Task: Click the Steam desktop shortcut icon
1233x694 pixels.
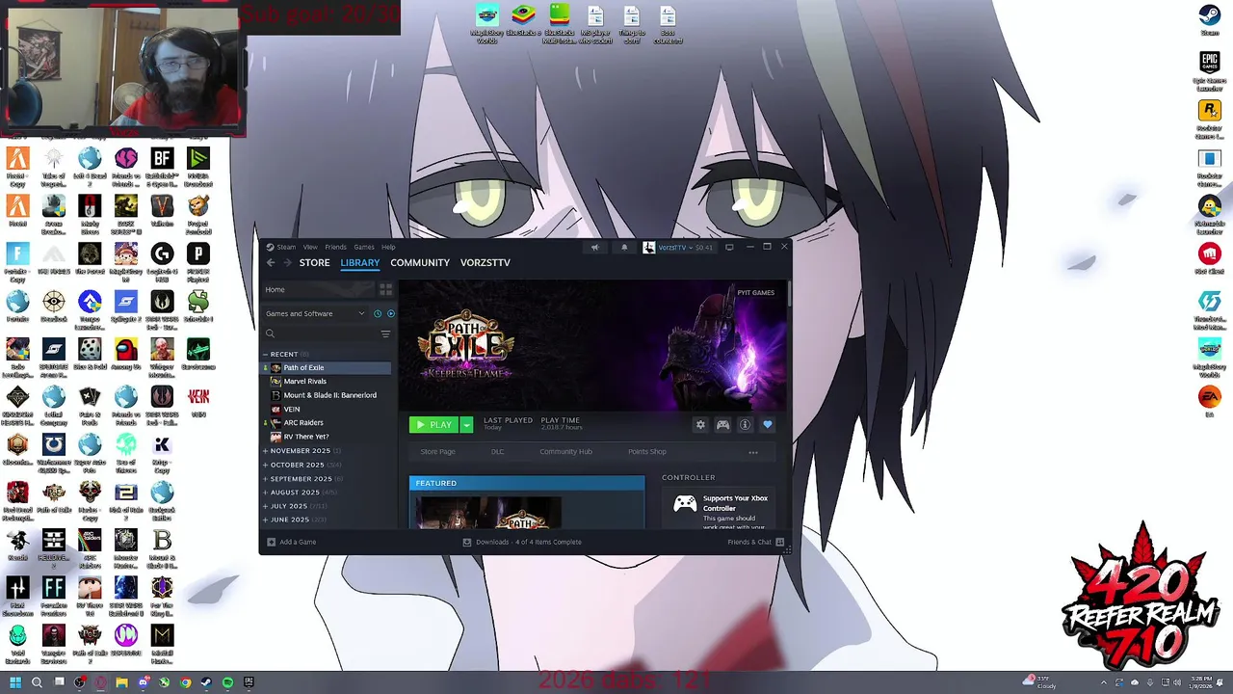Action: (x=1209, y=20)
